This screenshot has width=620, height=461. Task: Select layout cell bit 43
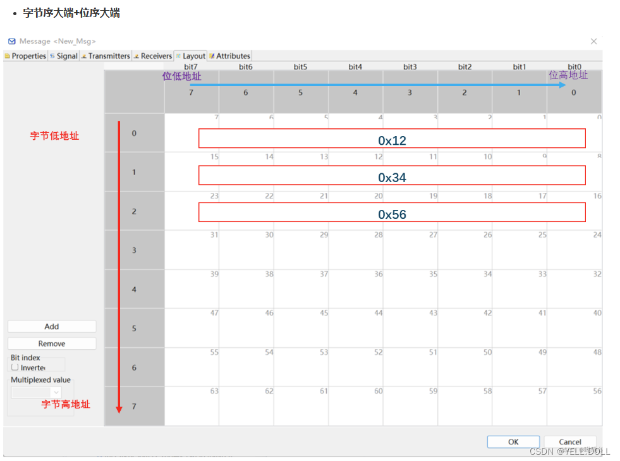[410, 328]
